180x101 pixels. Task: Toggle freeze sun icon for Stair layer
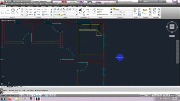click(x=57, y=15)
